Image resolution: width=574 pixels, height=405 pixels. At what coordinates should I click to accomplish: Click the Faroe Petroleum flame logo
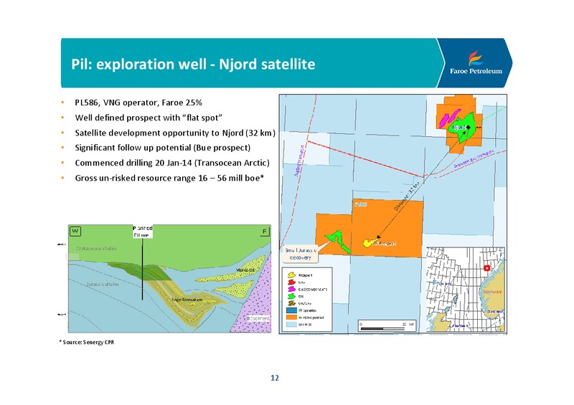pyautogui.click(x=476, y=58)
